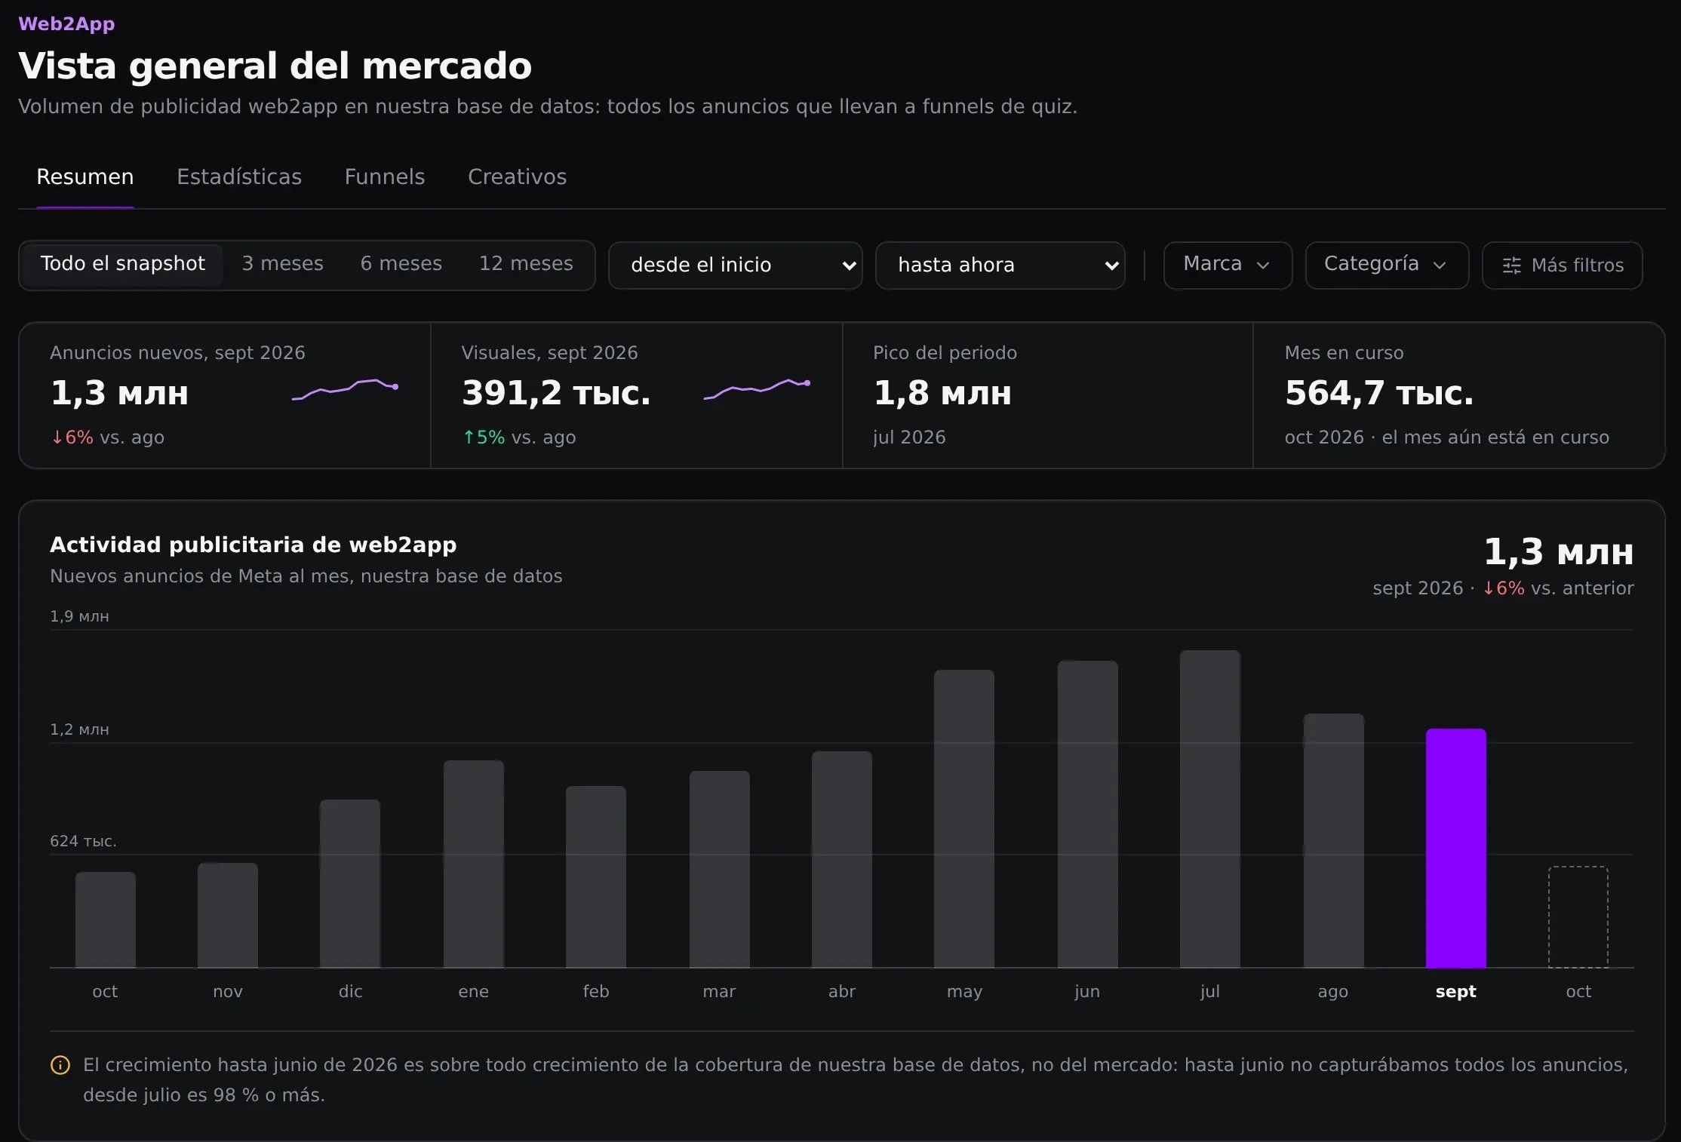Click the Anuncios nuevos sparkline chart
The width and height of the screenshot is (1681, 1142).
(345, 389)
